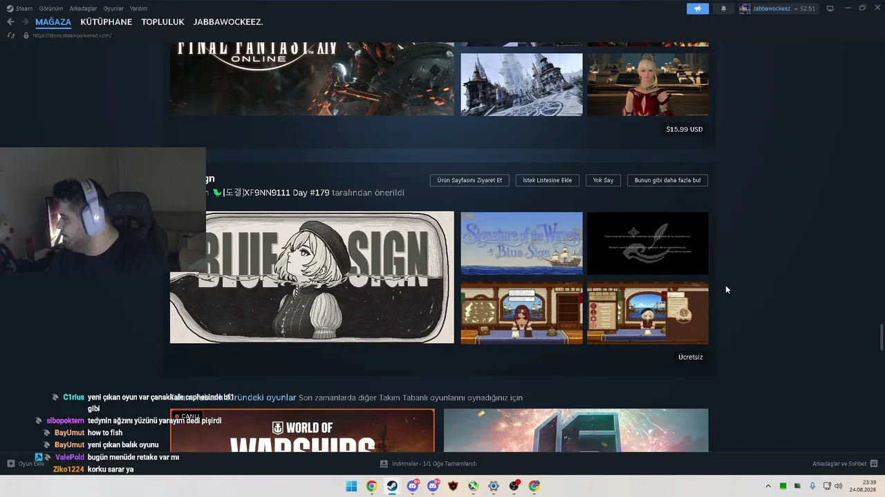
Task: Open the Arkadaşlar menu
Action: coord(83,8)
